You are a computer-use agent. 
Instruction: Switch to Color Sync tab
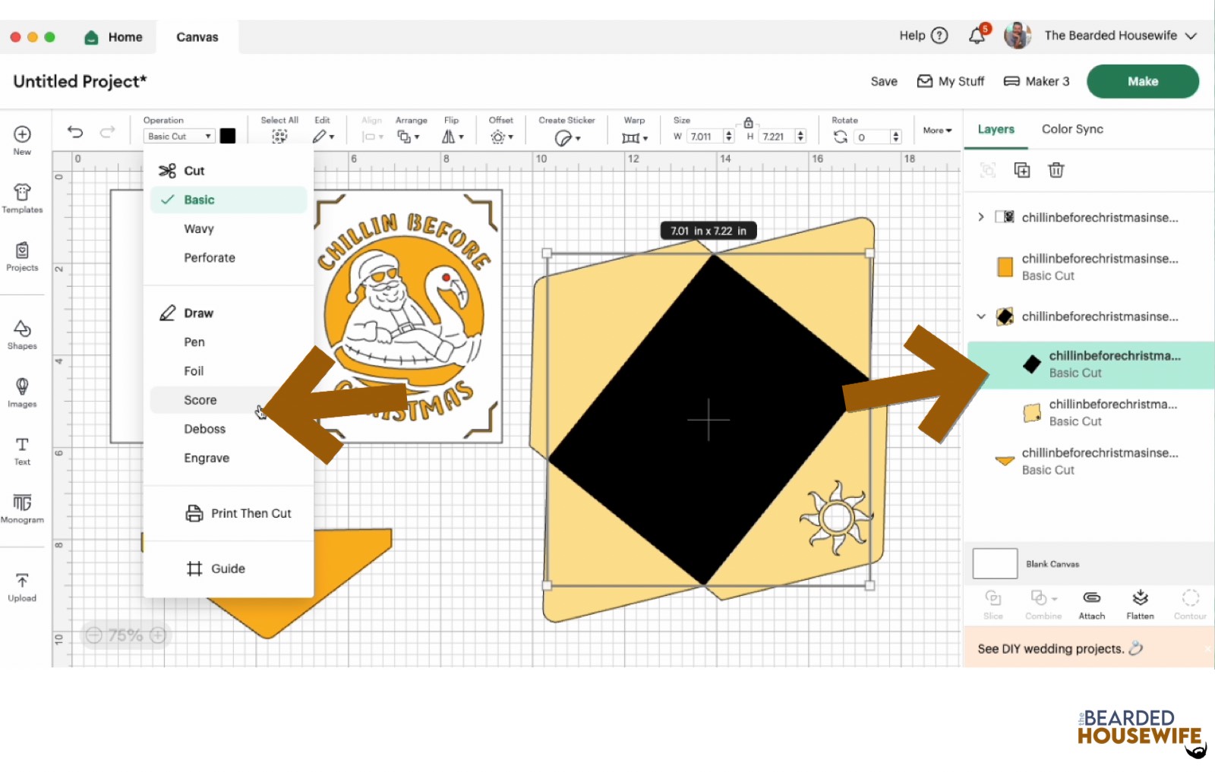coord(1072,129)
